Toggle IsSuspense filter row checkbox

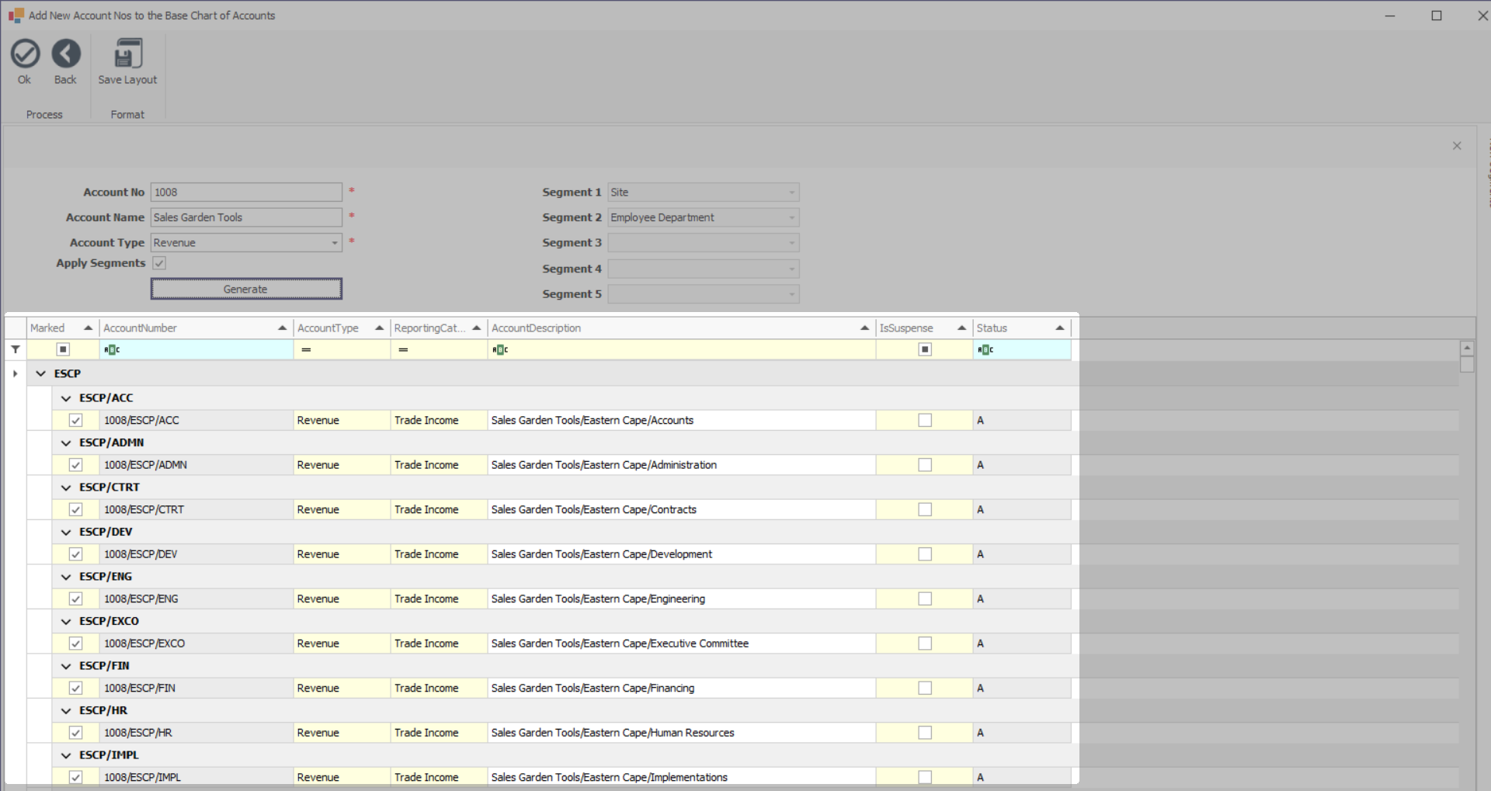(x=925, y=349)
